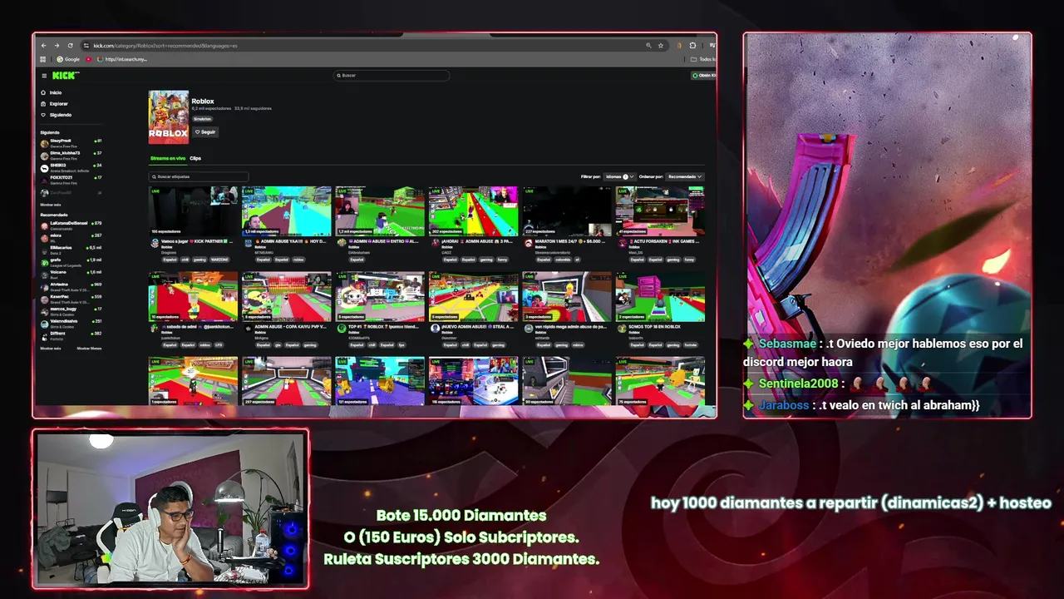Open the int.search.my bookmark

pos(123,59)
